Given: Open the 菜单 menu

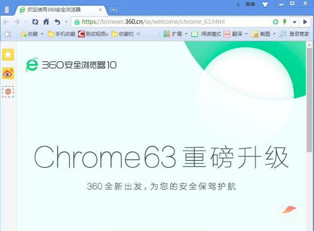Looking at the screenshot, I should (250, 4).
